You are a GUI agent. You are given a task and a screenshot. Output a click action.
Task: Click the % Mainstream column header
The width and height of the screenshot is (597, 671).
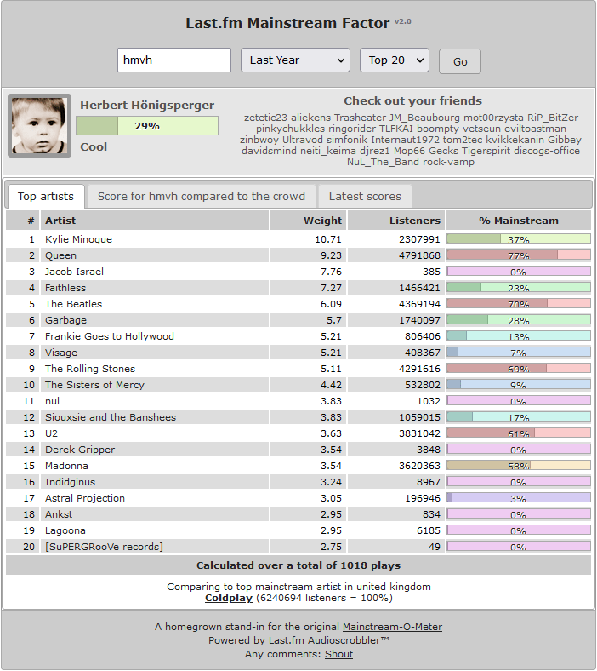519,221
